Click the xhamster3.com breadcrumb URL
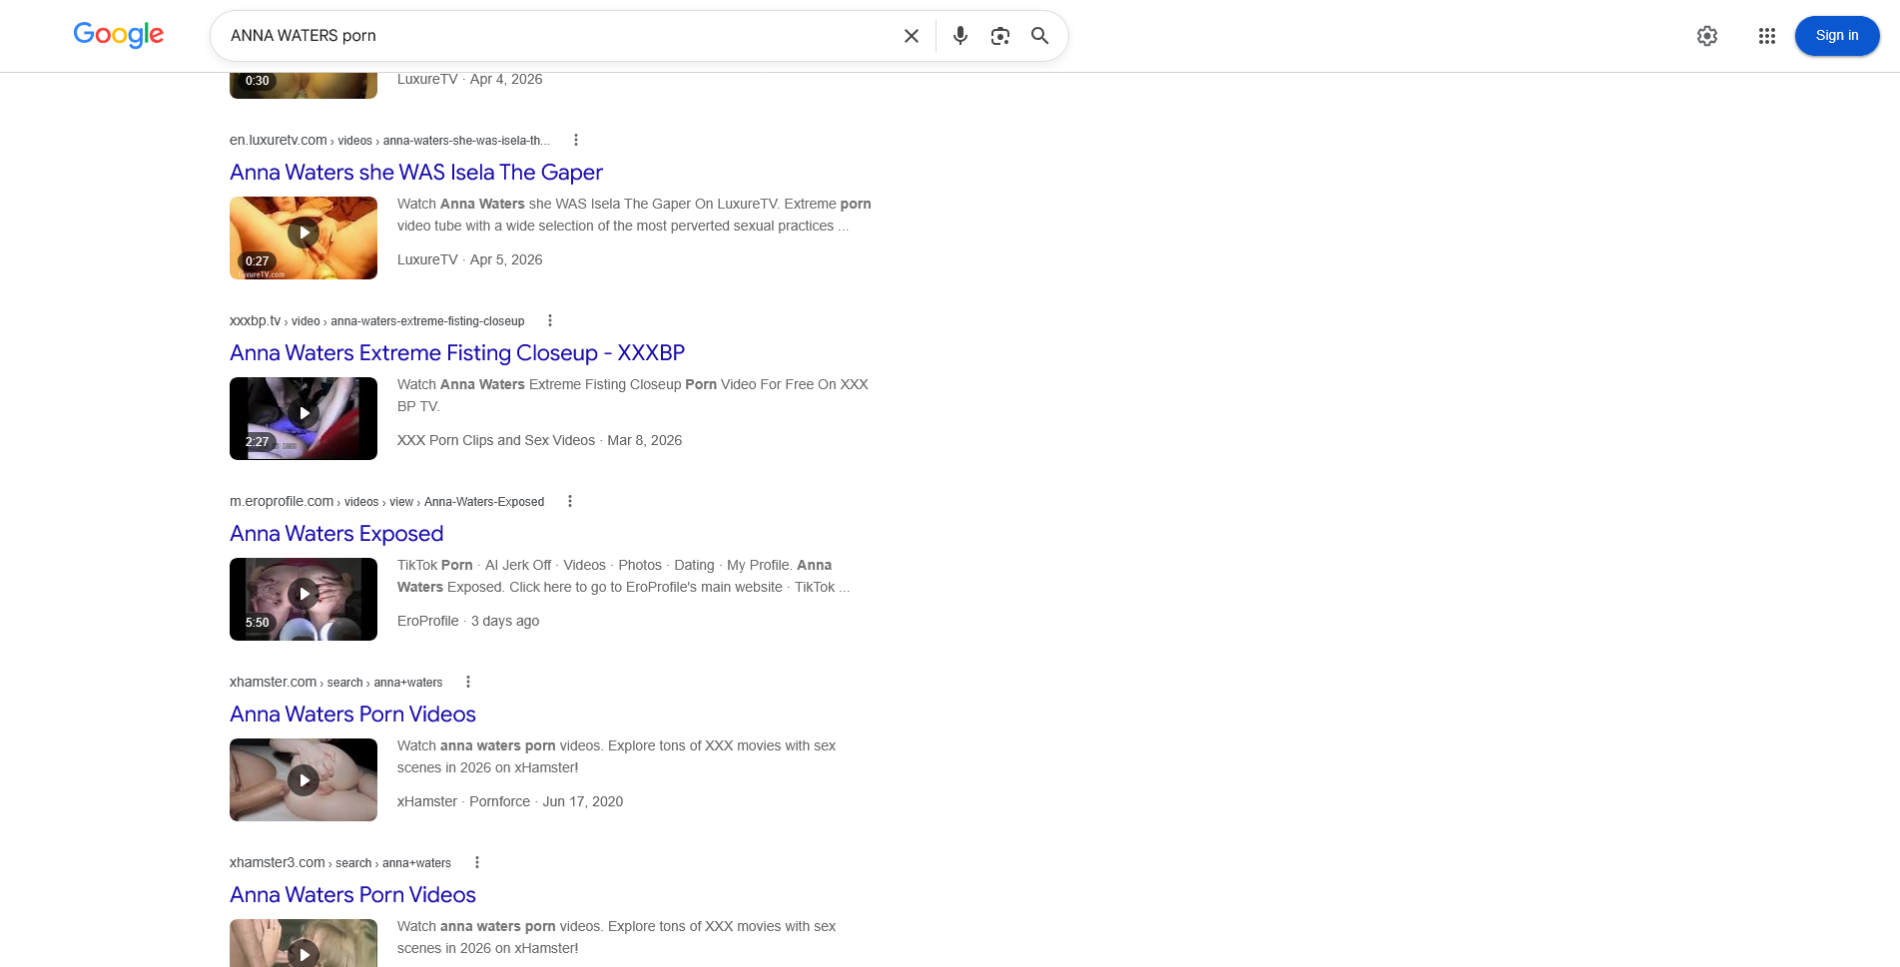Viewport: 1900px width, 967px height. pyautogui.click(x=340, y=862)
